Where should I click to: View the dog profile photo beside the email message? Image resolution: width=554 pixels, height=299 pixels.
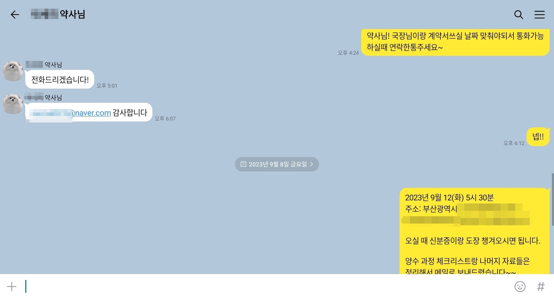coord(13,103)
